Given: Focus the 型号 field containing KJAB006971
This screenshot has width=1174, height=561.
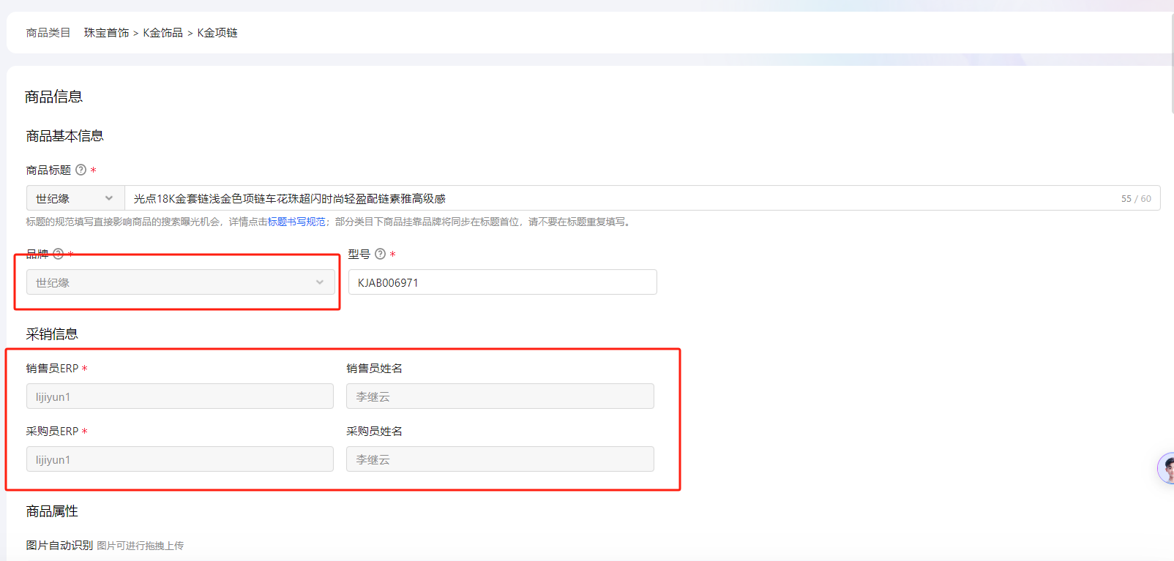Looking at the screenshot, I should 502,282.
